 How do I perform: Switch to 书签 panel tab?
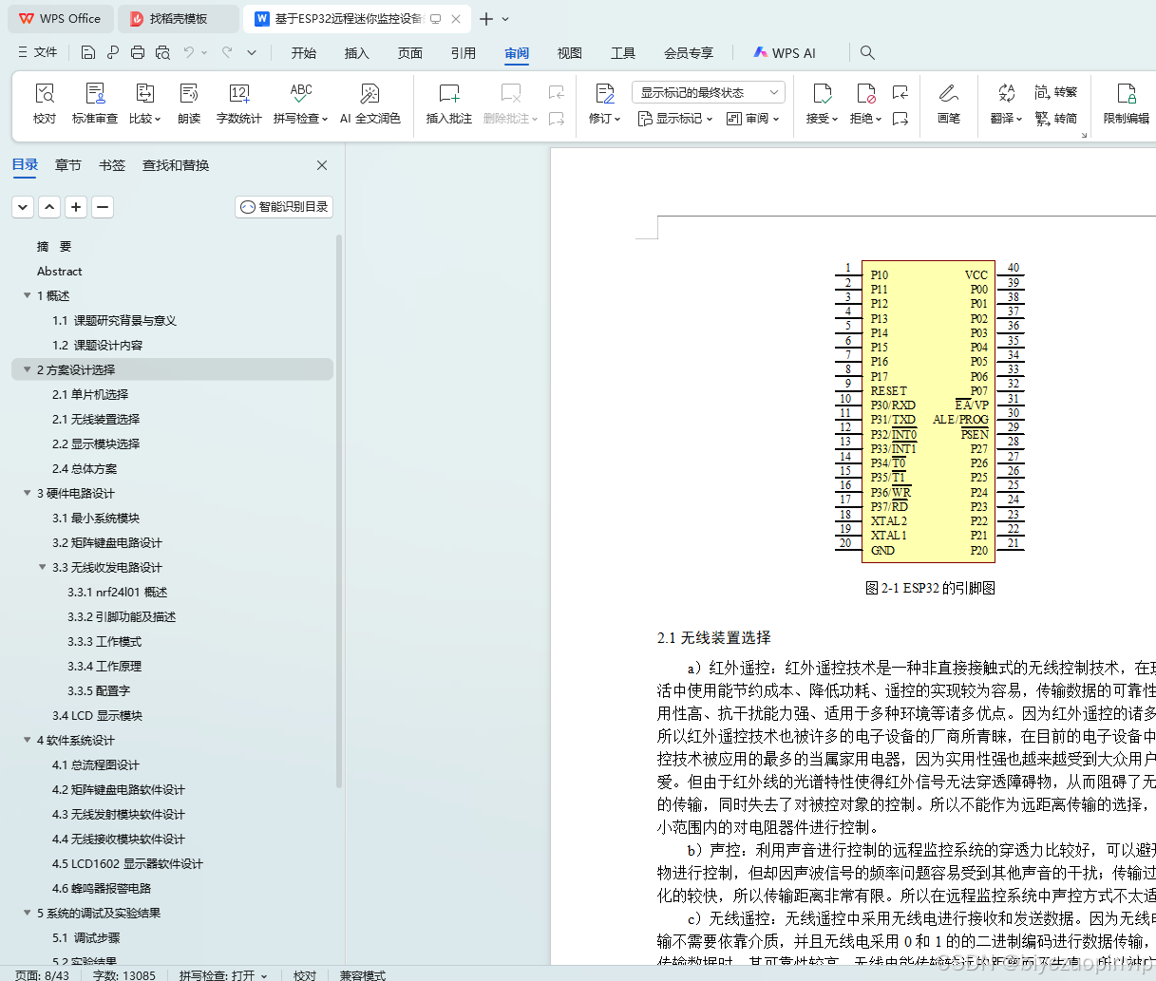click(x=112, y=165)
